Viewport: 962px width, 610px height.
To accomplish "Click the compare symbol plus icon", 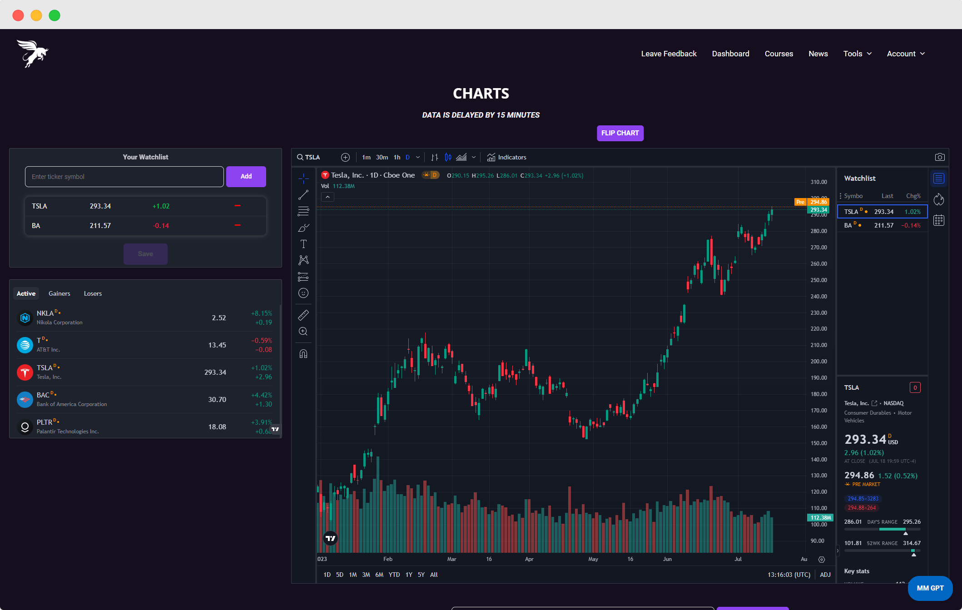I will click(345, 157).
